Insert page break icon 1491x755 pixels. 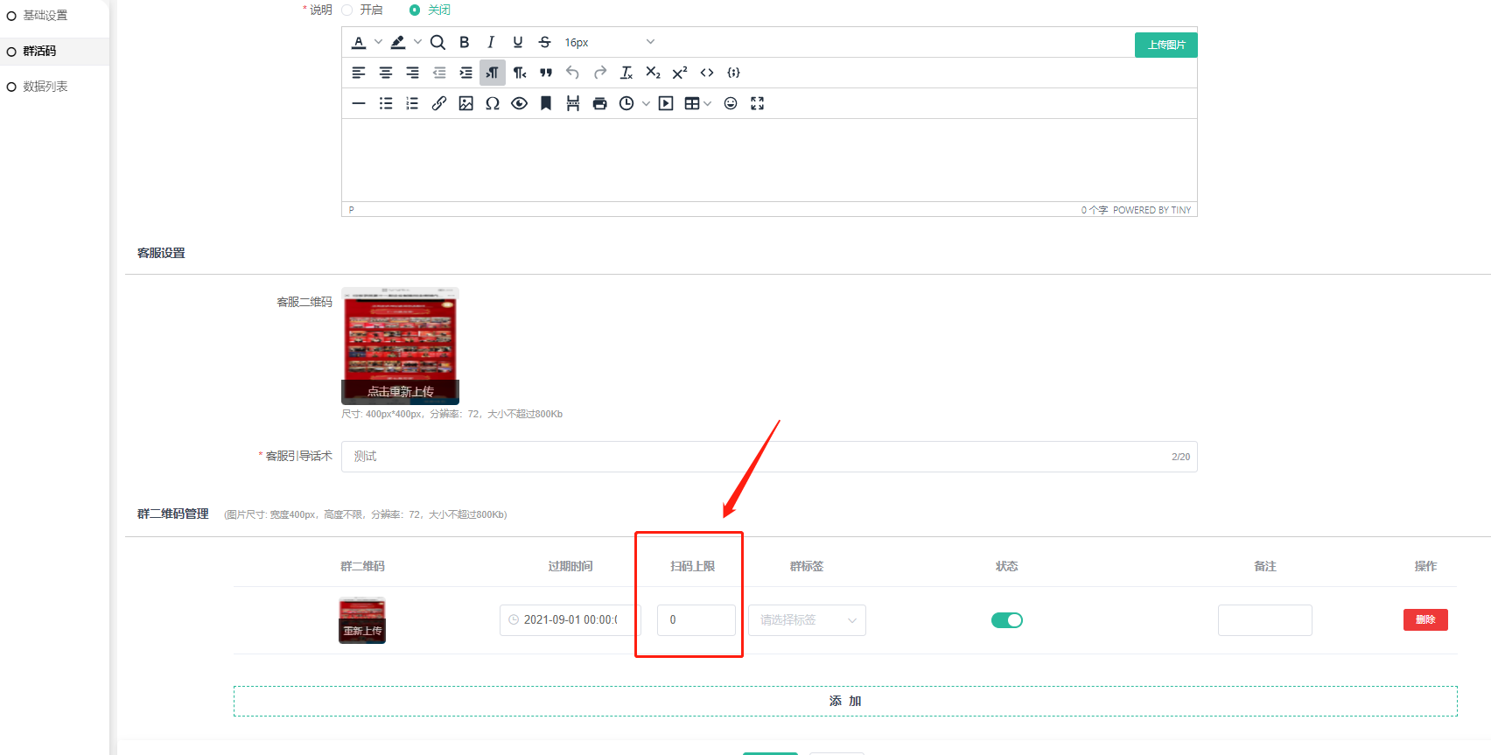tap(573, 103)
